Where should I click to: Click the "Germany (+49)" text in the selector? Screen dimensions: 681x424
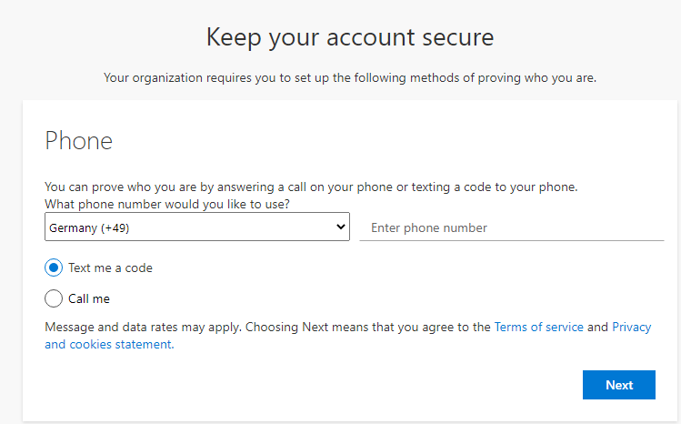click(x=90, y=228)
